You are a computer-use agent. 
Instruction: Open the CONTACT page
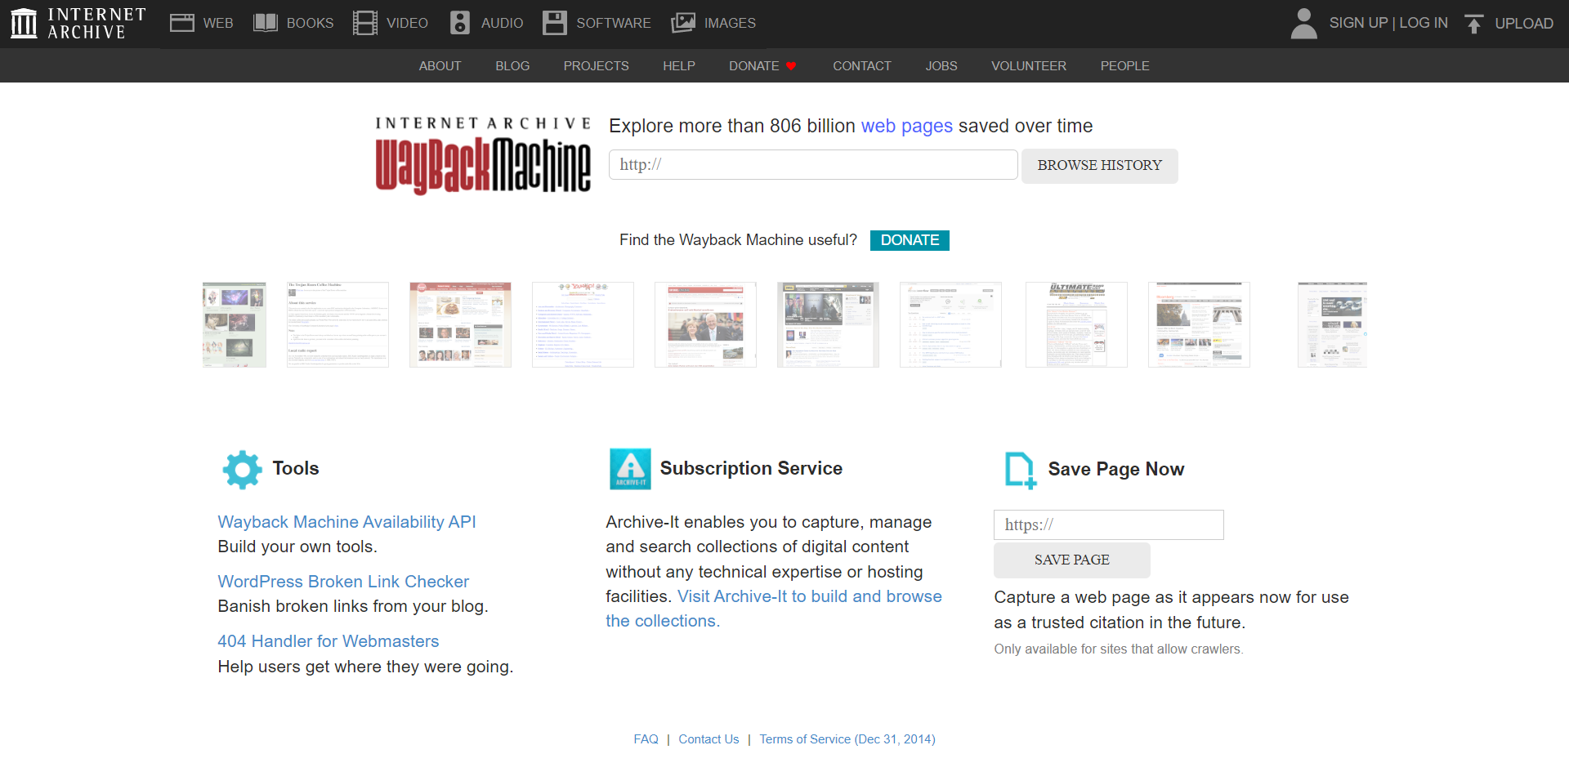pos(862,66)
